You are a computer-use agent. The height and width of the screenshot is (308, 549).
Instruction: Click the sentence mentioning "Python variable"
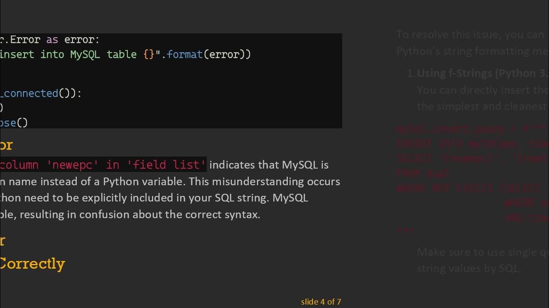click(170, 181)
